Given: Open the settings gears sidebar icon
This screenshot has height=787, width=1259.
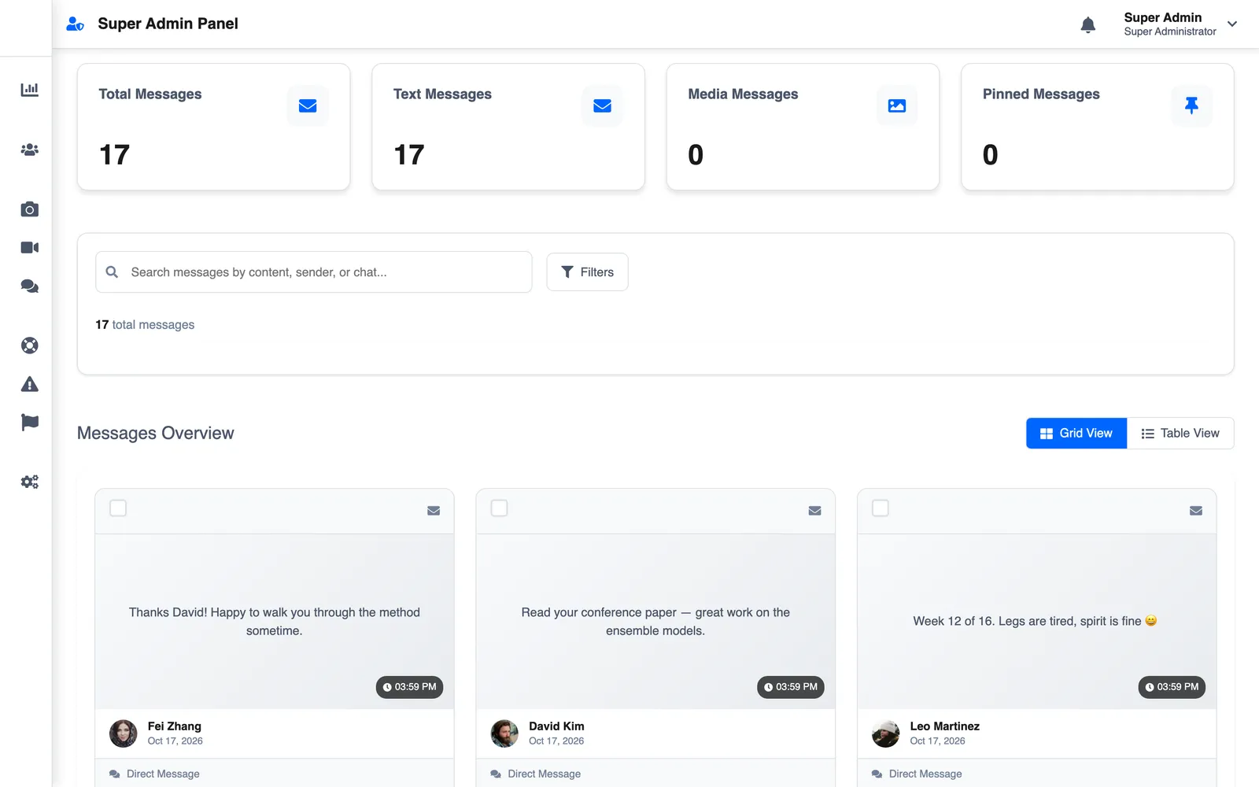Looking at the screenshot, I should pos(29,482).
